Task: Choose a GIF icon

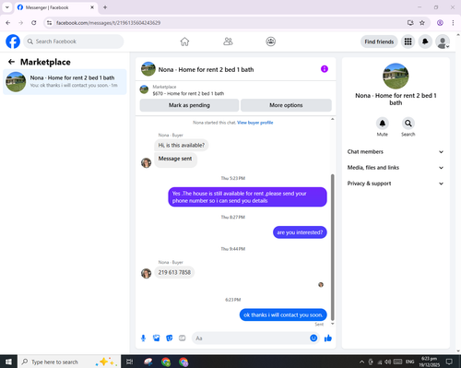Action: [183, 338]
